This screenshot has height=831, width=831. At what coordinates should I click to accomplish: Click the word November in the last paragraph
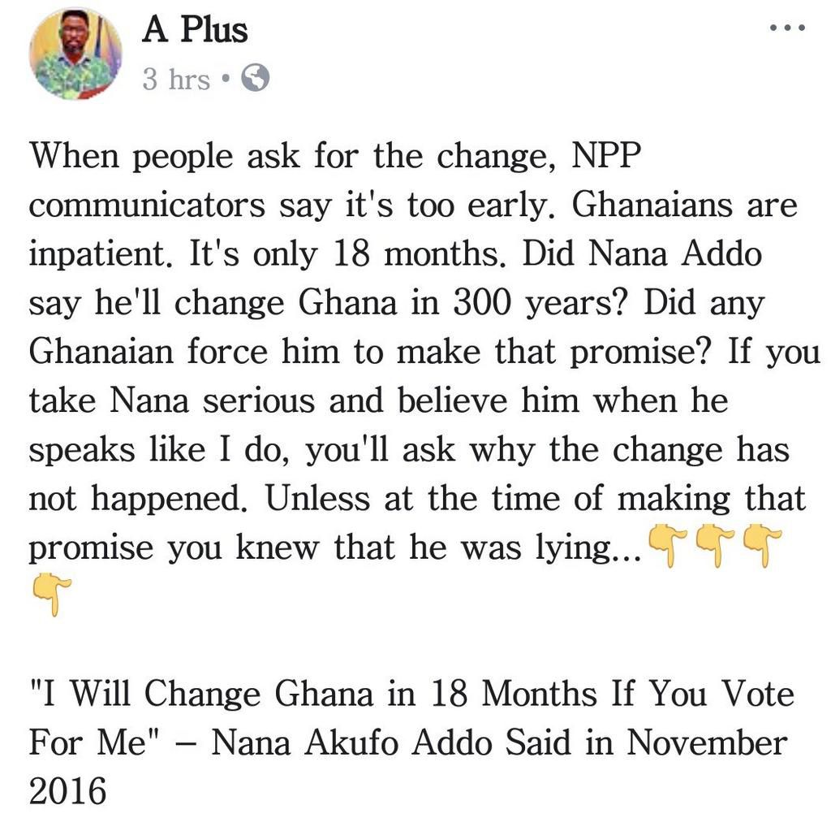pos(707,743)
